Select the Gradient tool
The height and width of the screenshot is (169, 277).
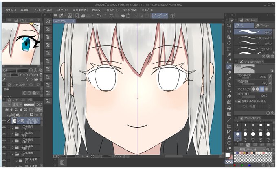tap(229, 114)
